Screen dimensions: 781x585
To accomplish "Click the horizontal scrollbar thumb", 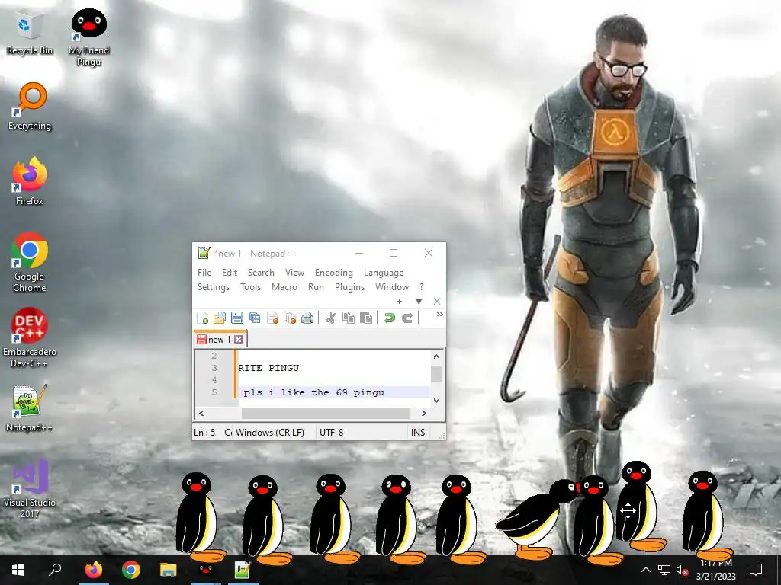I will tap(325, 413).
